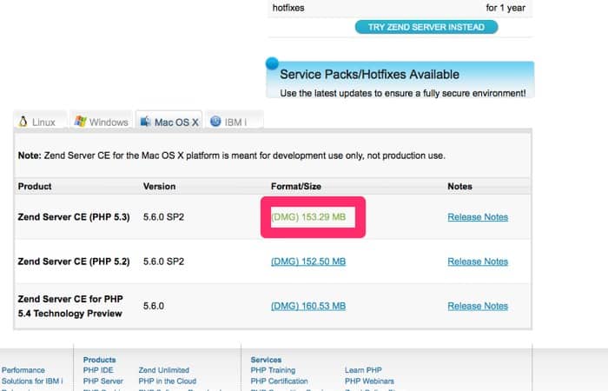
Task: Open PHP Webinars footer link
Action: point(369,381)
